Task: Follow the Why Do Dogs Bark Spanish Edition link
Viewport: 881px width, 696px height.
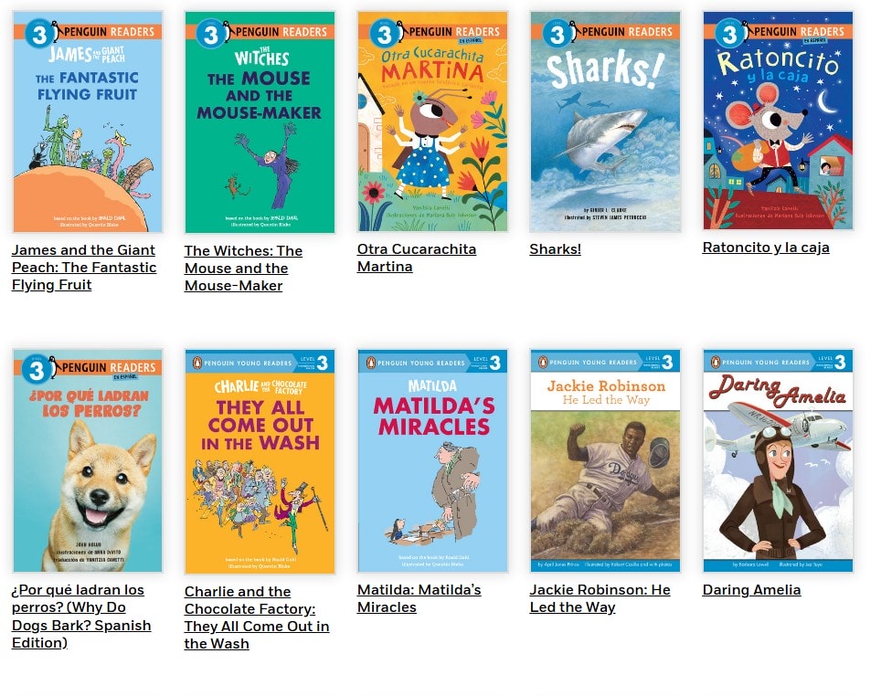Action: [81, 617]
